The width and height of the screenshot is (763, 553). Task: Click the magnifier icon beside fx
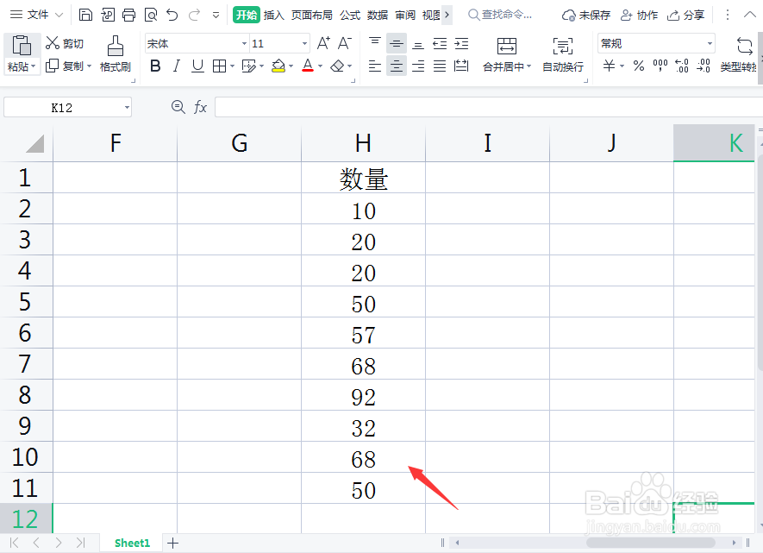pyautogui.click(x=178, y=107)
